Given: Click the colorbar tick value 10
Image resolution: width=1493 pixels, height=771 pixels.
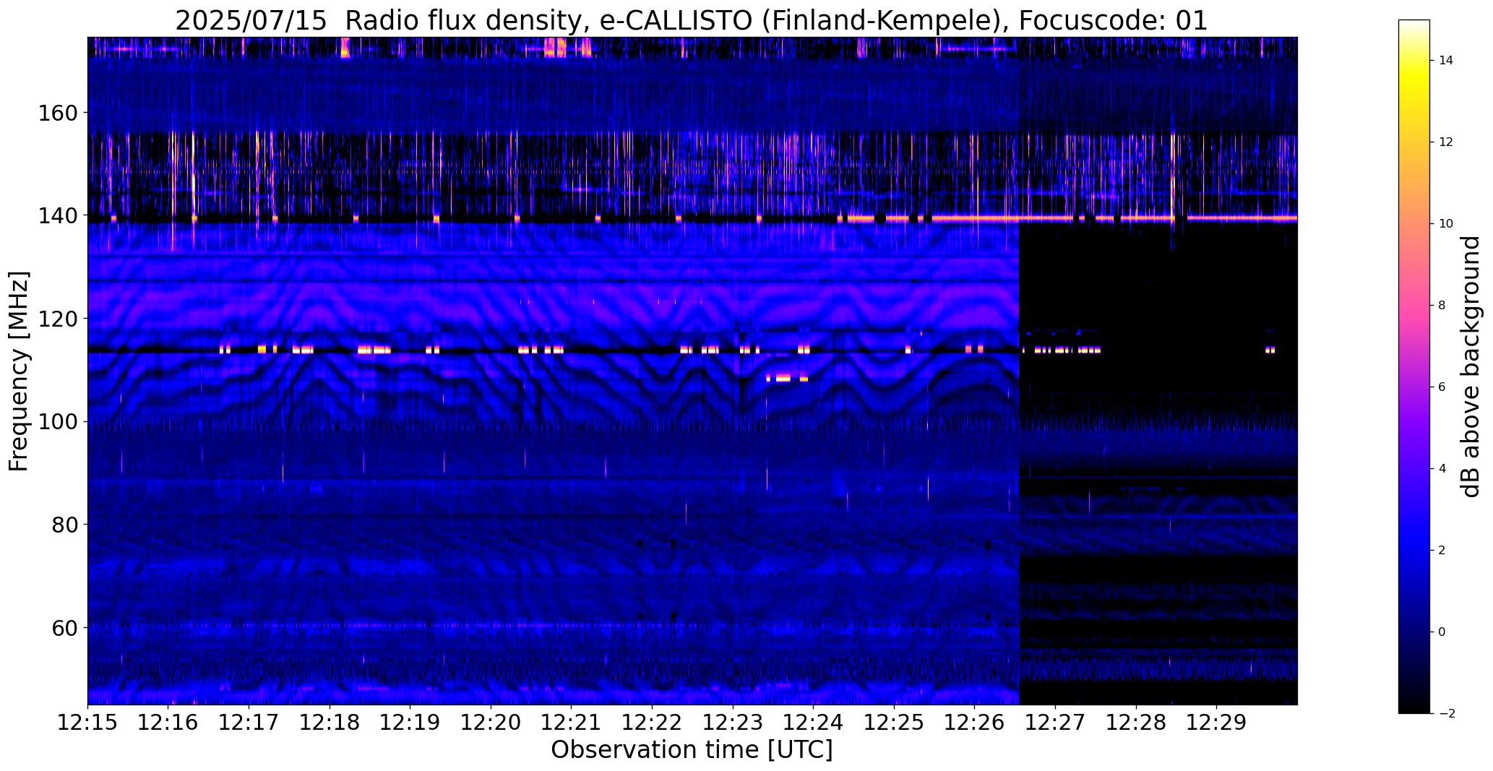Looking at the screenshot, I should point(1446,224).
